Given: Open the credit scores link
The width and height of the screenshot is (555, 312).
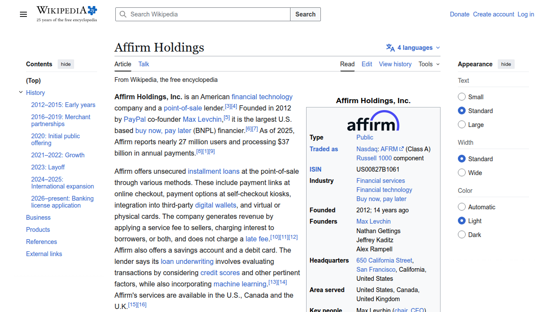Looking at the screenshot, I should click(220, 273).
